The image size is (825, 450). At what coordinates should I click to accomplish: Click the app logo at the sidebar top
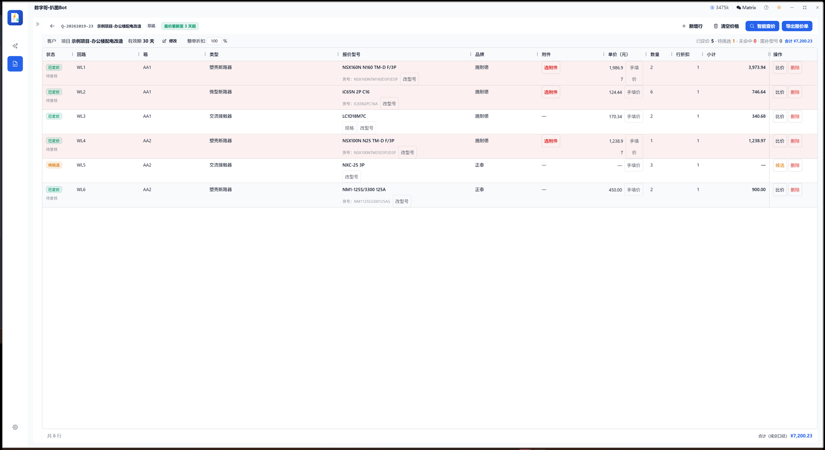[15, 18]
